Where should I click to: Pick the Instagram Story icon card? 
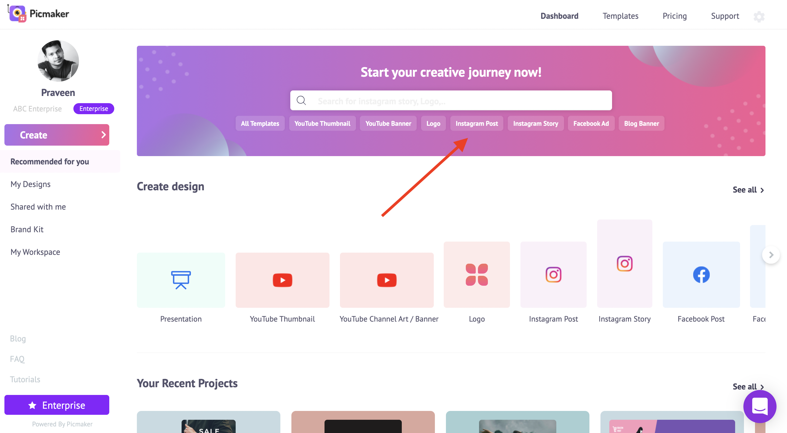pos(624,263)
